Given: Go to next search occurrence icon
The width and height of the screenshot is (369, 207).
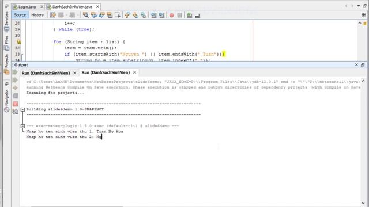Looking at the screenshot, I should (x=101, y=16).
